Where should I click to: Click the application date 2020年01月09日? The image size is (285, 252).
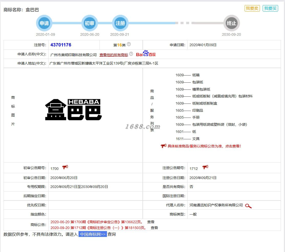[x=203, y=45]
